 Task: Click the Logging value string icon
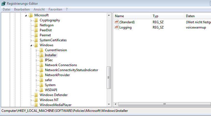point(117,27)
